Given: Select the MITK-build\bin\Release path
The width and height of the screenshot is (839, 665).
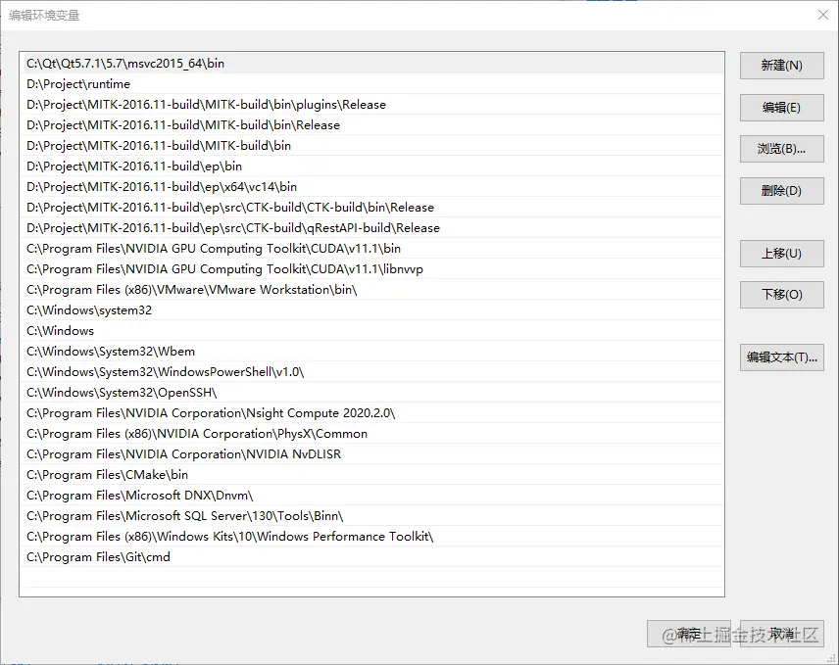Looking at the screenshot, I should click(x=373, y=125).
